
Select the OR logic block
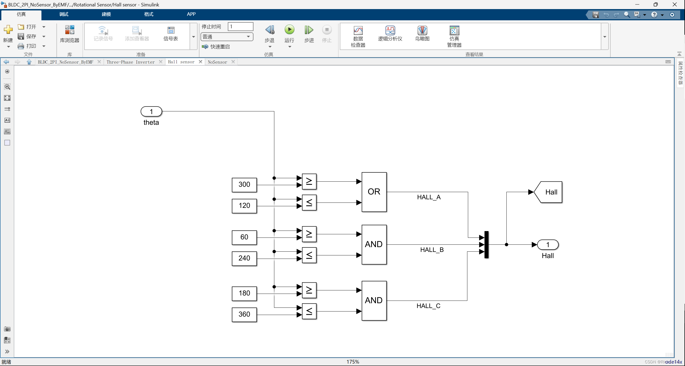coord(374,192)
